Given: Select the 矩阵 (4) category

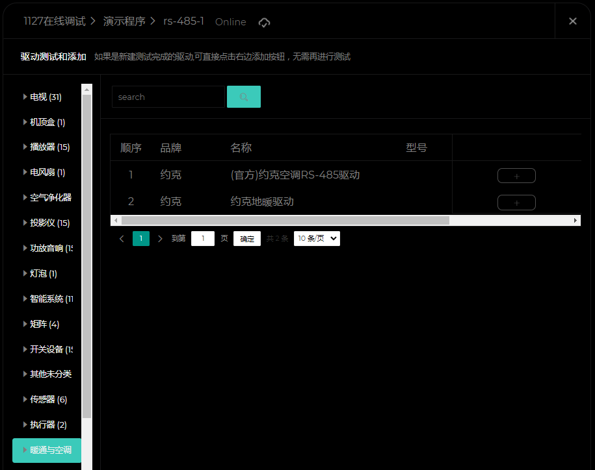Looking at the screenshot, I should (44, 325).
